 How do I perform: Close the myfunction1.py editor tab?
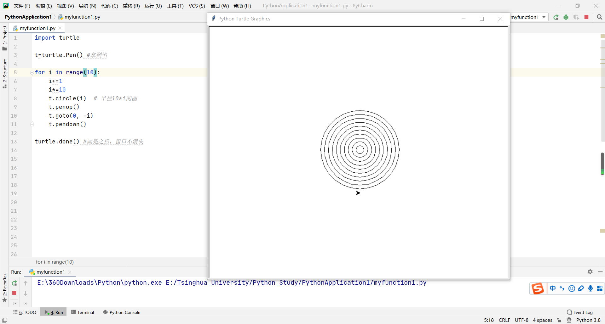[60, 28]
